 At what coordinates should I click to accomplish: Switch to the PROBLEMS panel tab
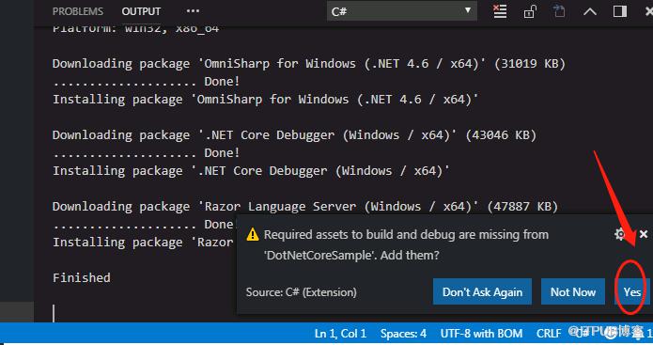tap(78, 11)
